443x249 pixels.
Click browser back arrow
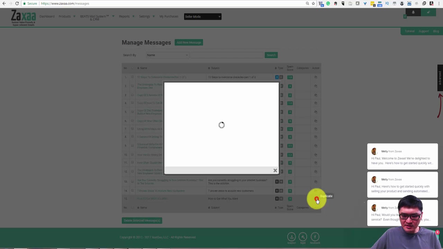pyautogui.click(x=4, y=3)
